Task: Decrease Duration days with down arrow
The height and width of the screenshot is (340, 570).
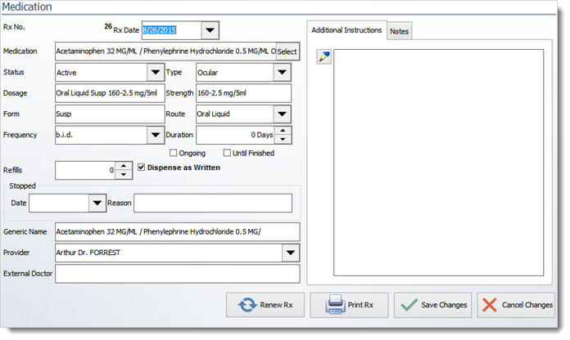Action: [x=283, y=139]
